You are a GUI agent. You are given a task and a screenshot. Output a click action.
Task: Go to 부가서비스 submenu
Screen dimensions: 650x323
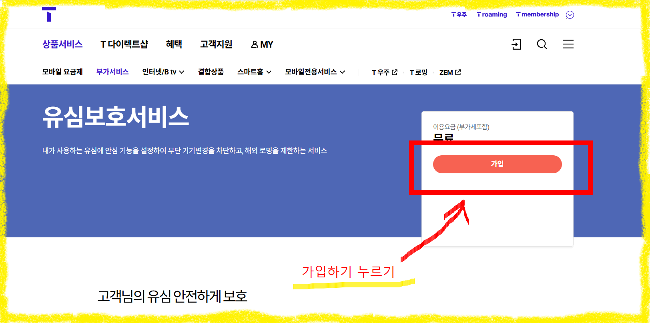point(112,72)
